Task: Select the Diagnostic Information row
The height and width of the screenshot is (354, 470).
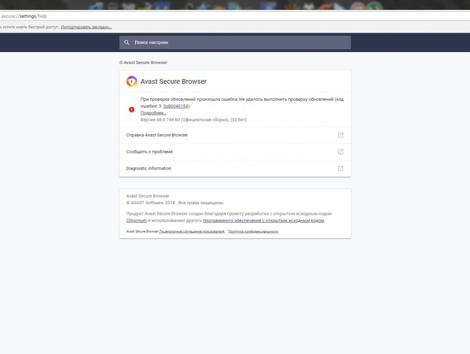Action: click(235, 168)
